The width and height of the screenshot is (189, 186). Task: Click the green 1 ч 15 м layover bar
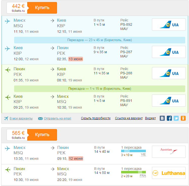tap(99, 89)
